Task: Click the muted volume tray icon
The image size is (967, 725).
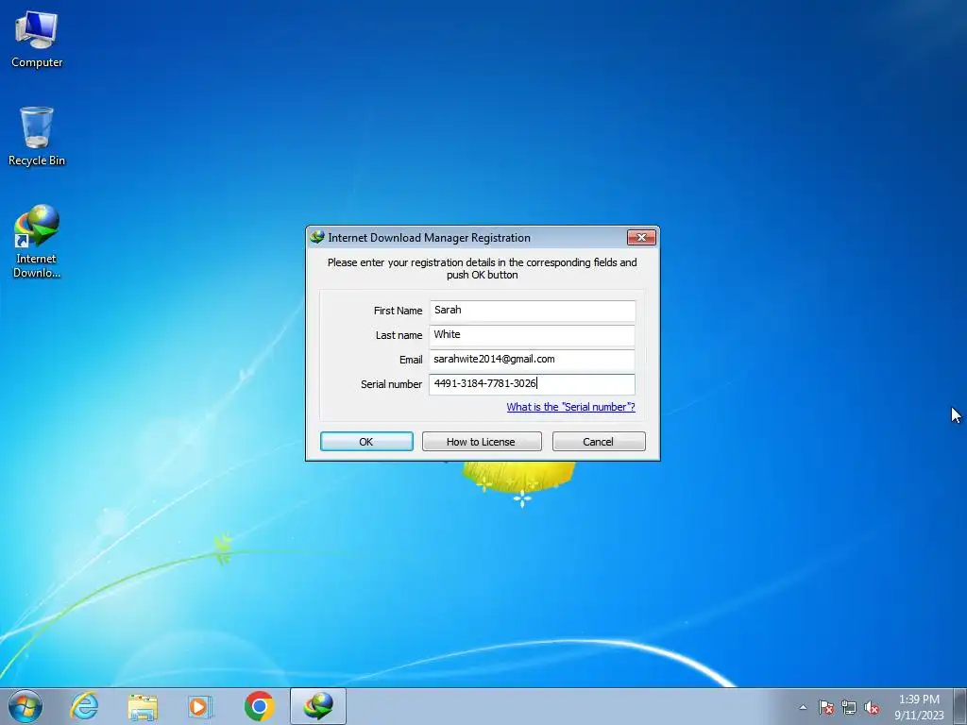Action: coord(872,708)
